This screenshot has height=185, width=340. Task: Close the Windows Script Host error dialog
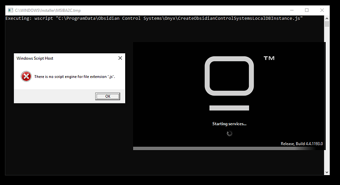pos(120,58)
